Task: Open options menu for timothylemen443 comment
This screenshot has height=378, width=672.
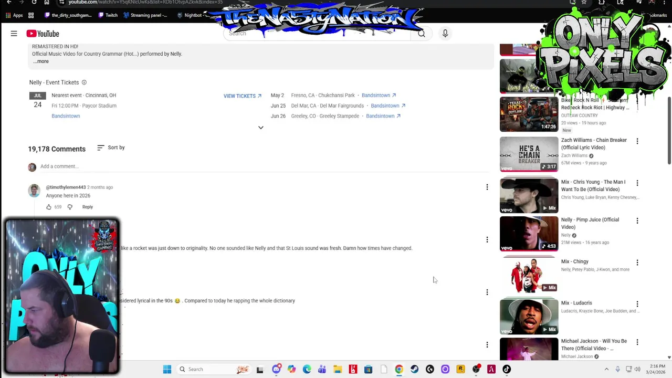Action: [x=487, y=187]
